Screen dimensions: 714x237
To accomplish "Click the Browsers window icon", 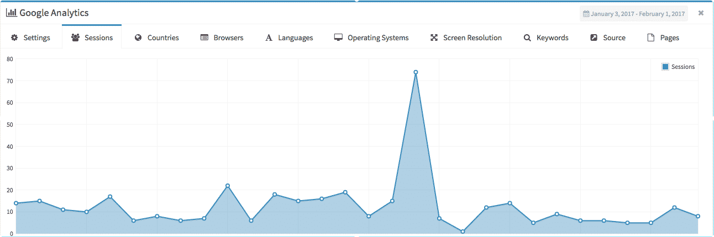I will (x=204, y=37).
